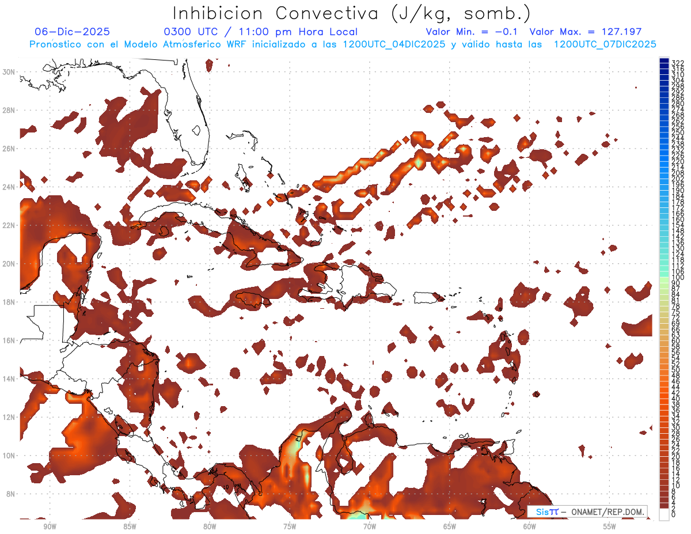691x534 pixels.
Task: Click the 8N latitude label
Action: 9,494
